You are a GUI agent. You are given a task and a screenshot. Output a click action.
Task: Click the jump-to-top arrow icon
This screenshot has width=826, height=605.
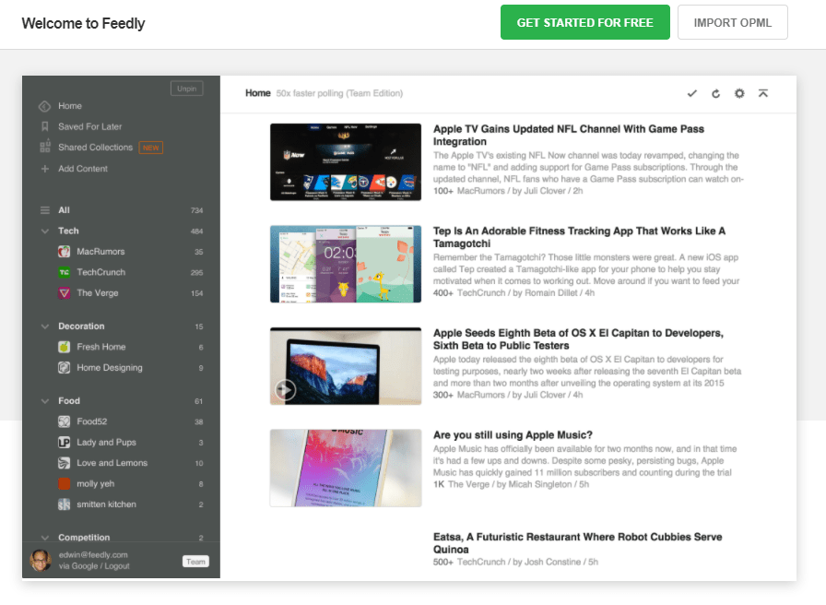tap(762, 93)
